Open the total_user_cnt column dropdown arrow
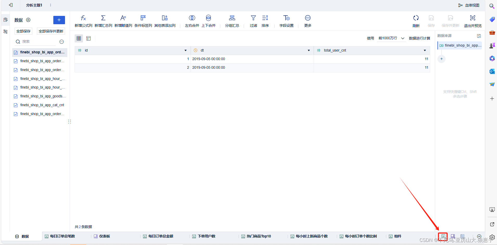Image resolution: width=497 pixels, height=245 pixels. coord(425,50)
